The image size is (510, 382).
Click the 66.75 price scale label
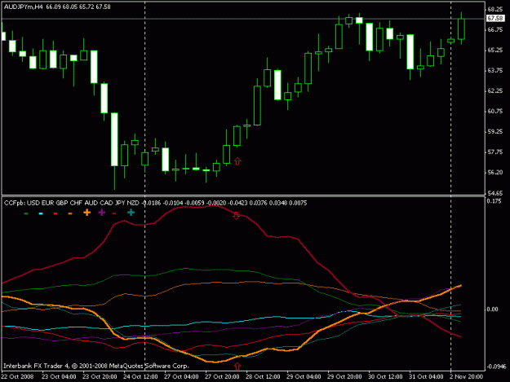point(495,30)
